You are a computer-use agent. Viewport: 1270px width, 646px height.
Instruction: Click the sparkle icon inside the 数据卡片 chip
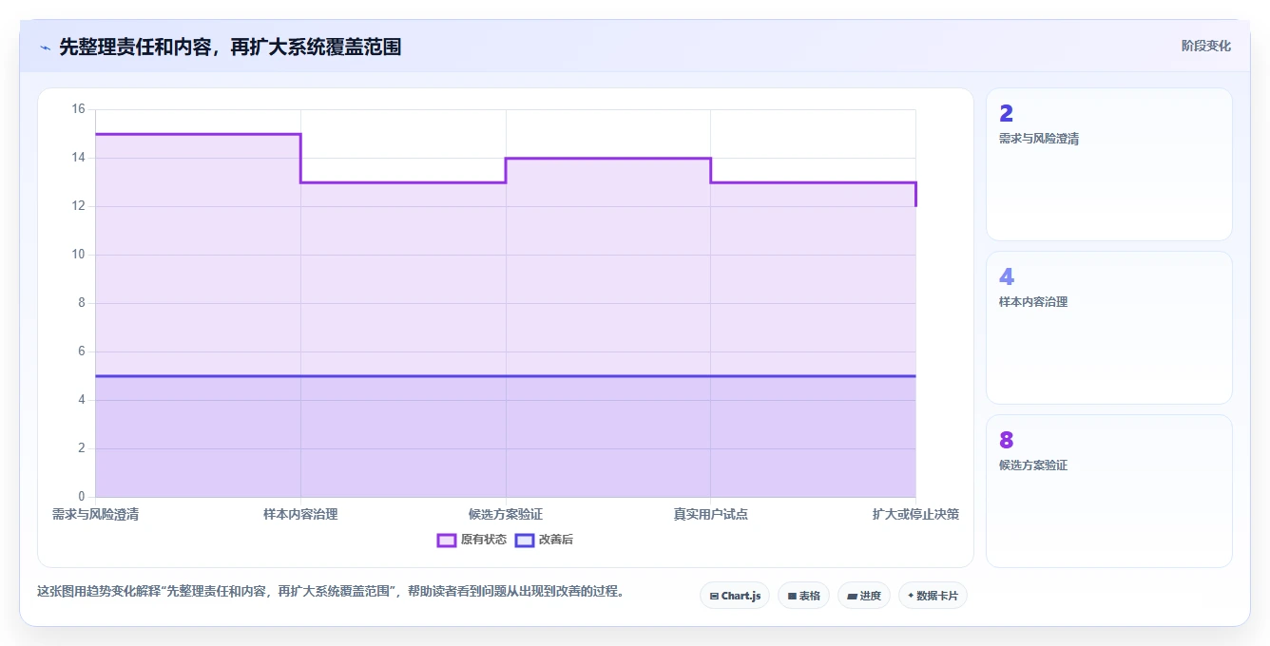click(x=911, y=596)
